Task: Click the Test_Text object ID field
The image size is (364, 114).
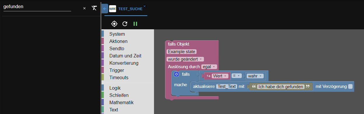Action: pos(227,86)
